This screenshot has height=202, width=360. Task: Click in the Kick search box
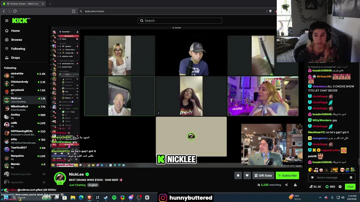(x=180, y=20)
